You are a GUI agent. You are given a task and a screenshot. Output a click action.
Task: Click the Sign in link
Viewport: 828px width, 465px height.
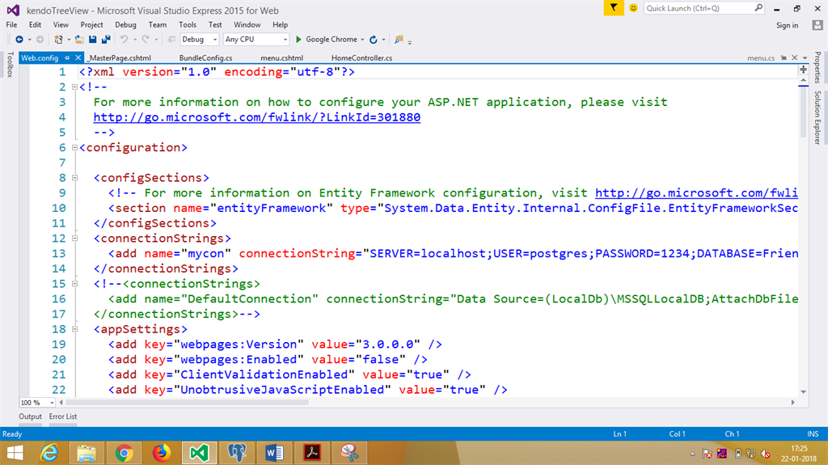click(787, 25)
